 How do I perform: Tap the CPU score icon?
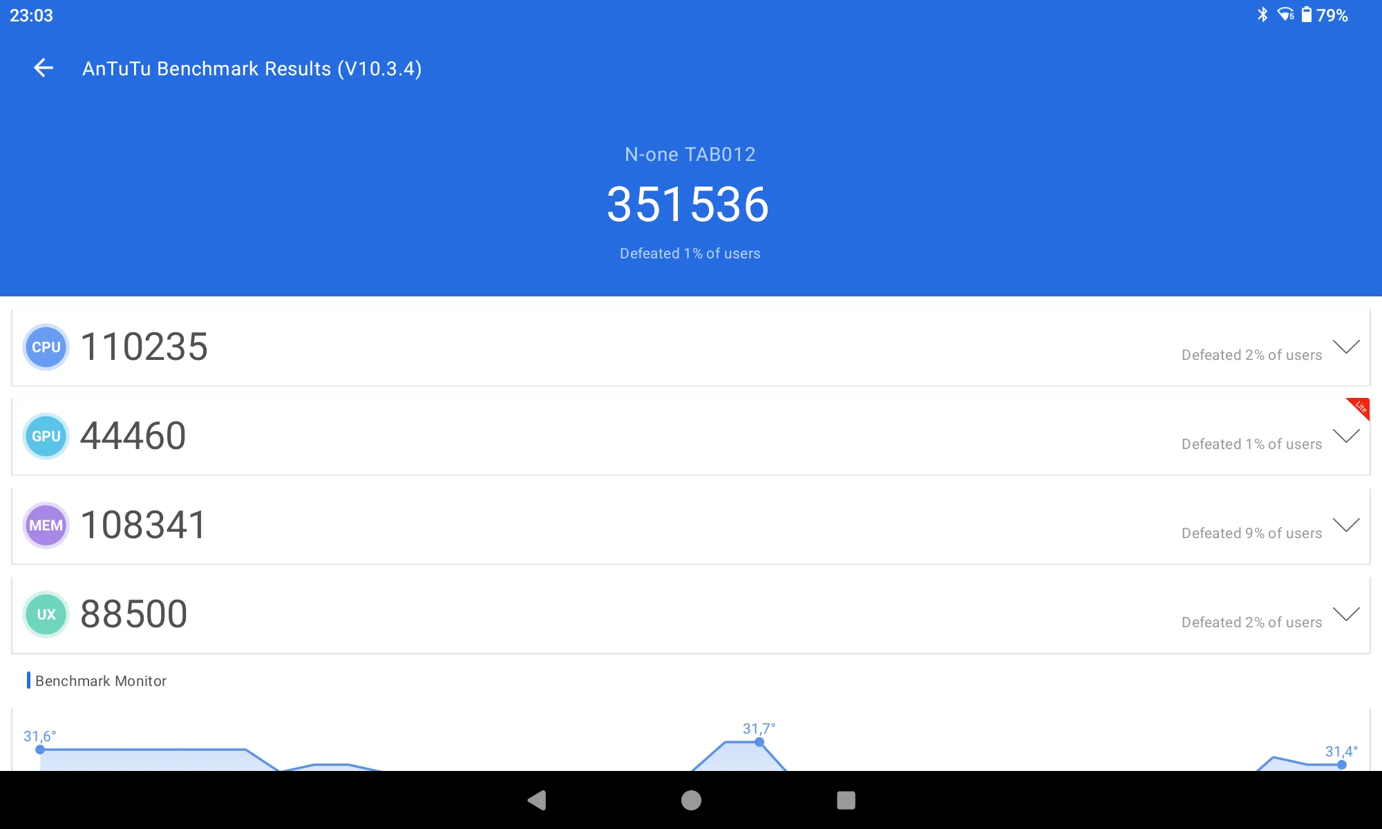tap(46, 347)
